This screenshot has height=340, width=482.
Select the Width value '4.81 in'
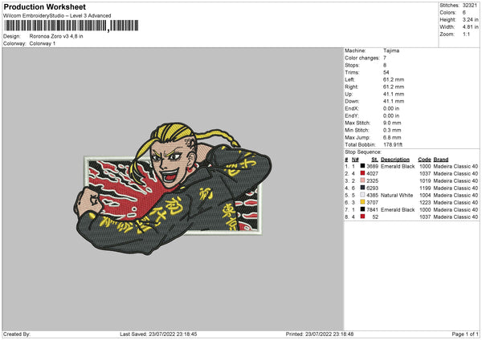[x=470, y=27]
